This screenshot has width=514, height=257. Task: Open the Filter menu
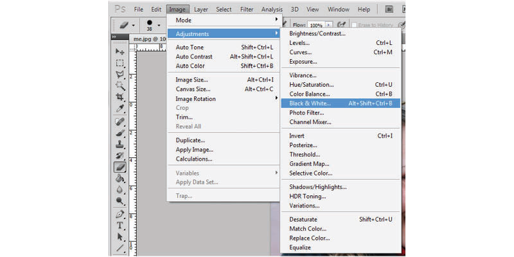247,10
